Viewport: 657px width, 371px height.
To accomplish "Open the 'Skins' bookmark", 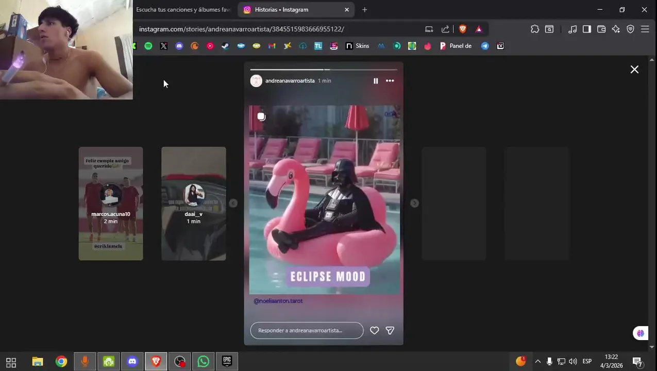I will 357,46.
